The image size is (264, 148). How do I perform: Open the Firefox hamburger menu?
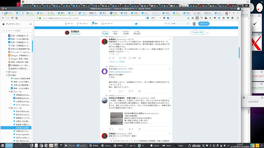(x=238, y=18)
